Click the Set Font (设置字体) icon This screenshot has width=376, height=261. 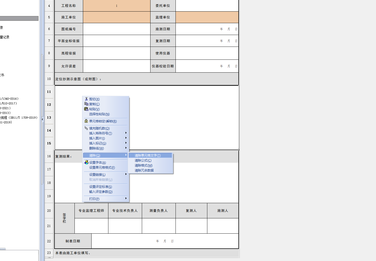(86, 162)
